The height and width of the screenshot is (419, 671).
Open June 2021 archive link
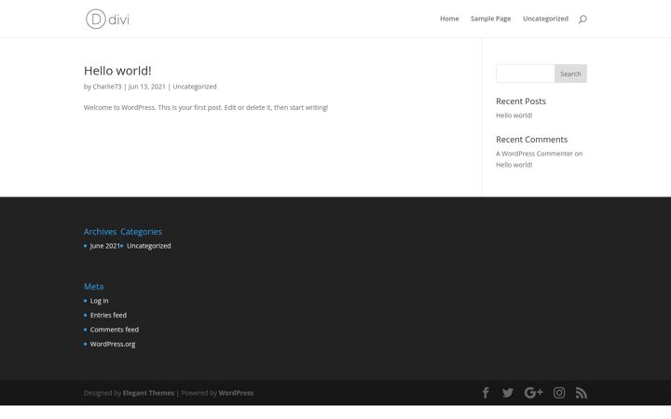104,246
